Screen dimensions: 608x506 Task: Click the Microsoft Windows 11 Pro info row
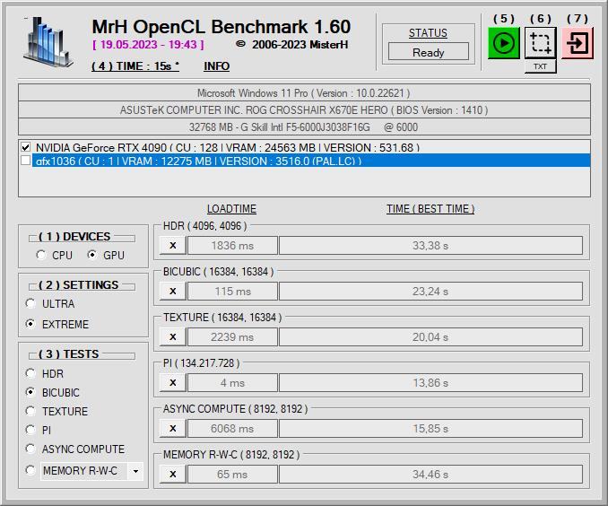pos(304,93)
